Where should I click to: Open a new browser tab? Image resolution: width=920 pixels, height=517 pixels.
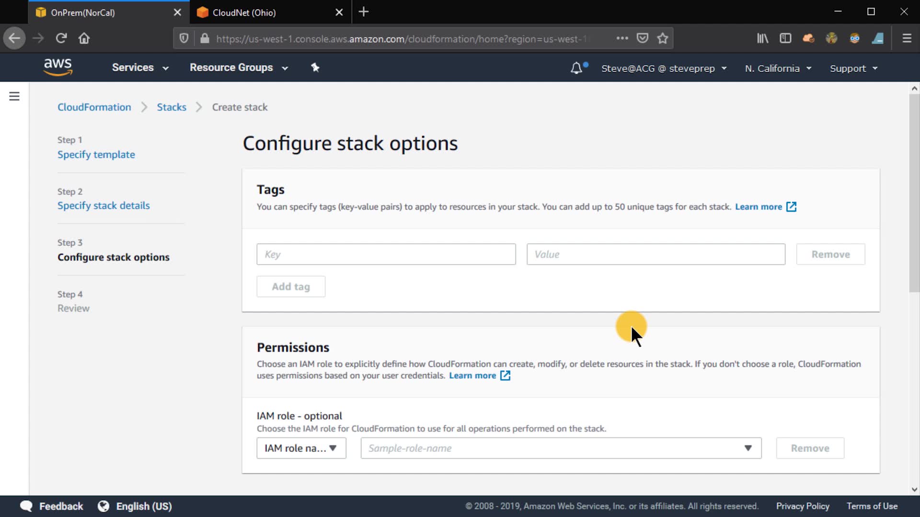point(364,12)
